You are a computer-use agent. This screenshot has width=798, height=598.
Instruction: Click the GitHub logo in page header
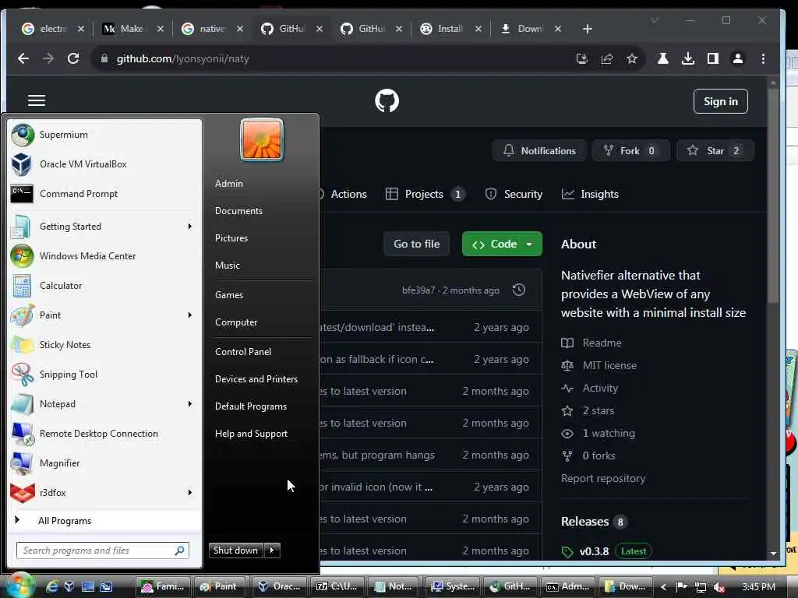pos(387,100)
